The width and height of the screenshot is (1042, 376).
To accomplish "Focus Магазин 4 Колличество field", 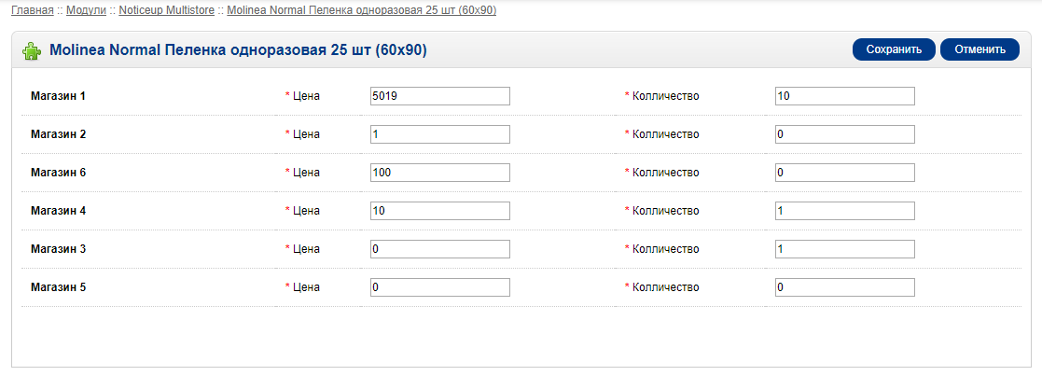I will [844, 211].
